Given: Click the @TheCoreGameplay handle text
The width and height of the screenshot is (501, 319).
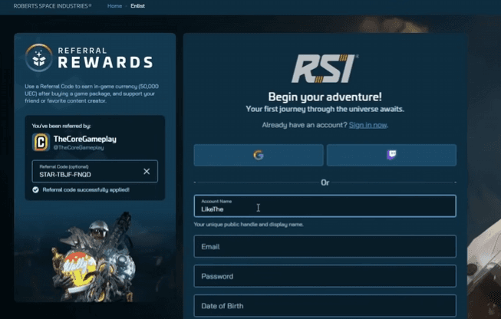Looking at the screenshot, I should [x=78, y=147].
